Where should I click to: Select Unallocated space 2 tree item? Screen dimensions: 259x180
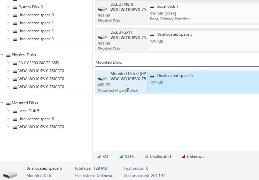36,31
